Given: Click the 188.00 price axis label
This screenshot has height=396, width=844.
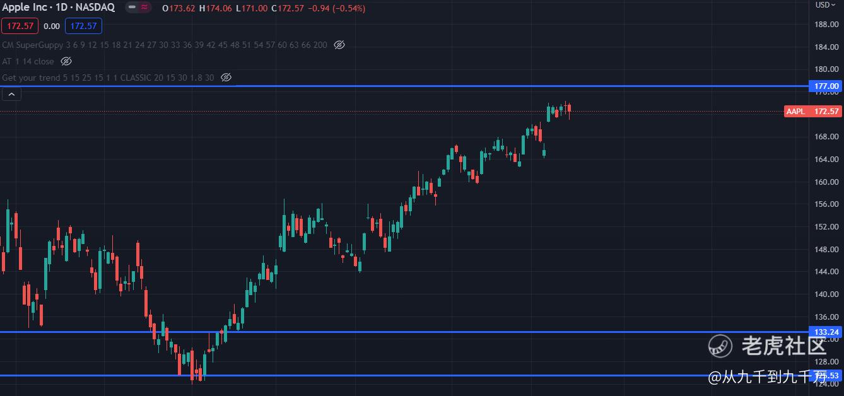Looking at the screenshot, I should point(826,24).
